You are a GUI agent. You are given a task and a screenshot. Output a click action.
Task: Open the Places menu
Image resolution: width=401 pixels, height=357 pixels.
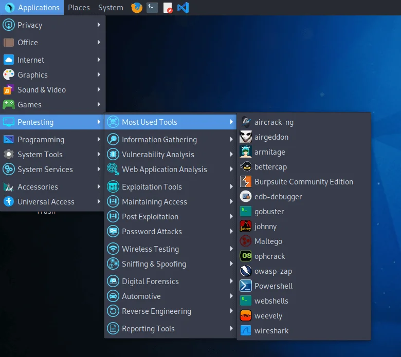pos(79,8)
